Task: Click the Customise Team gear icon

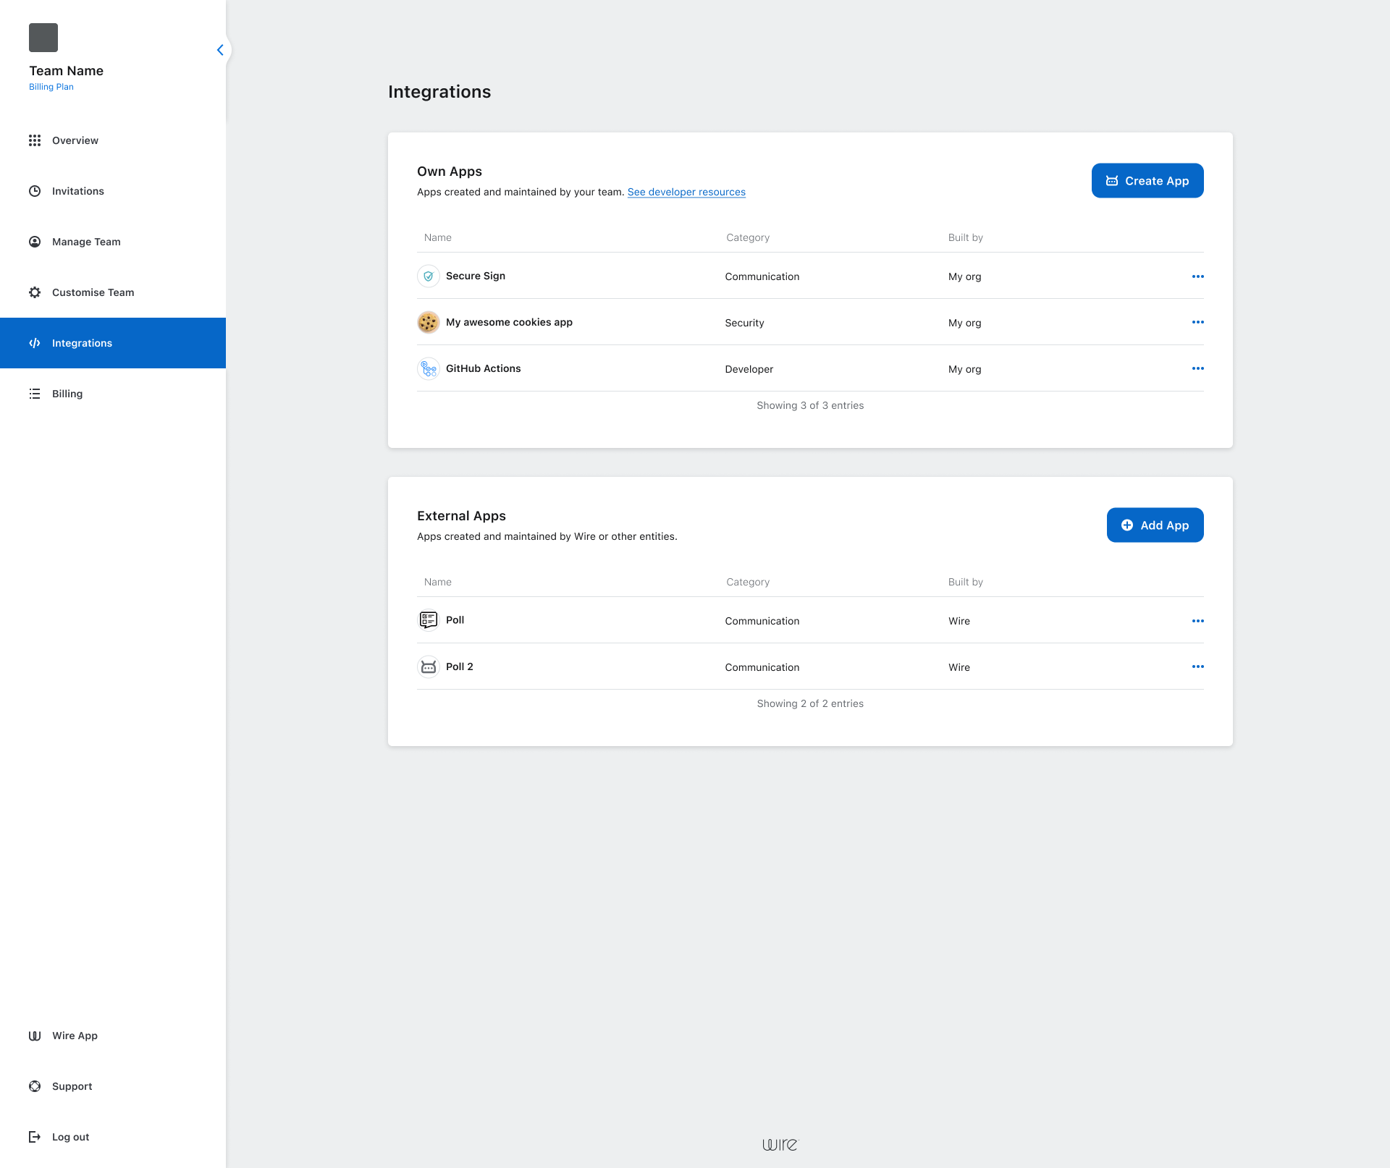Action: 35,292
